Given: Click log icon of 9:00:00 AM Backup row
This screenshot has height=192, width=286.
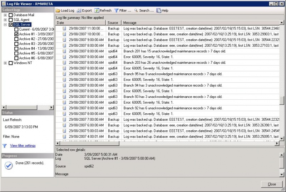Looking at the screenshot, I should [x=64, y=40].
